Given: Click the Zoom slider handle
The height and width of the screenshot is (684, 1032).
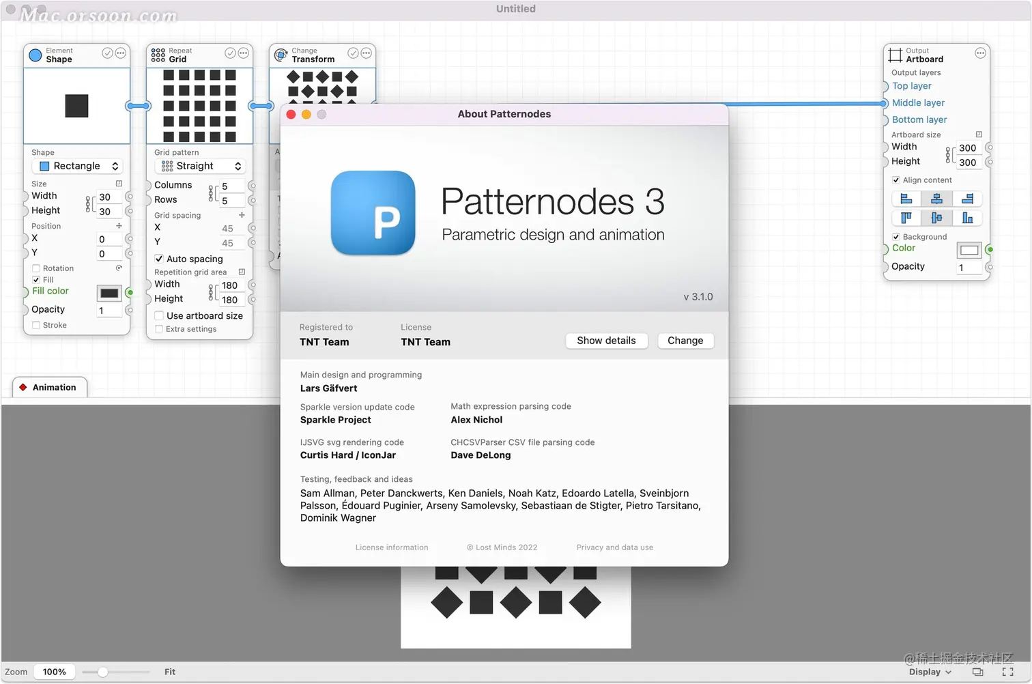Looking at the screenshot, I should [x=102, y=672].
